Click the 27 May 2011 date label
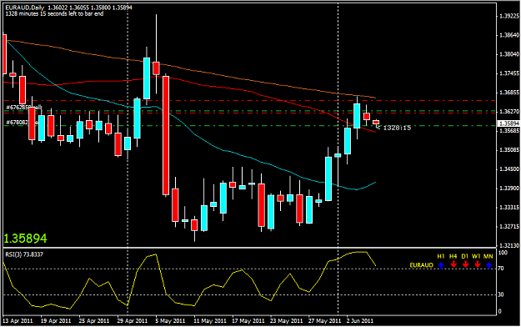Viewport: 521px width, 327px height. coord(324,321)
